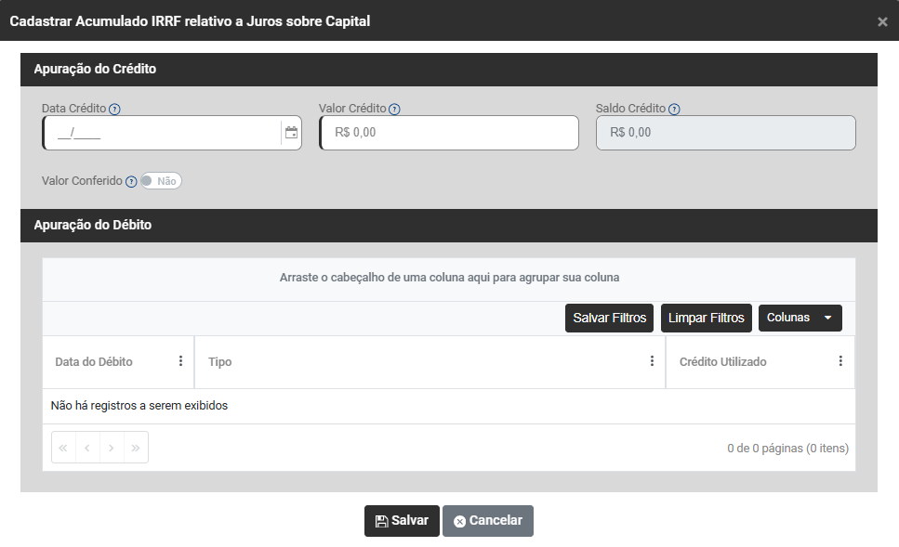This screenshot has width=899, height=547.
Task: Click the help icon beside Data Crédito
Action: 114,110
